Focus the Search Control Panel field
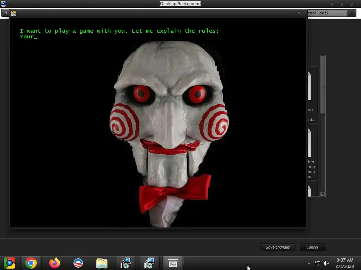Viewport: 361px width, 270px height. (x=327, y=13)
